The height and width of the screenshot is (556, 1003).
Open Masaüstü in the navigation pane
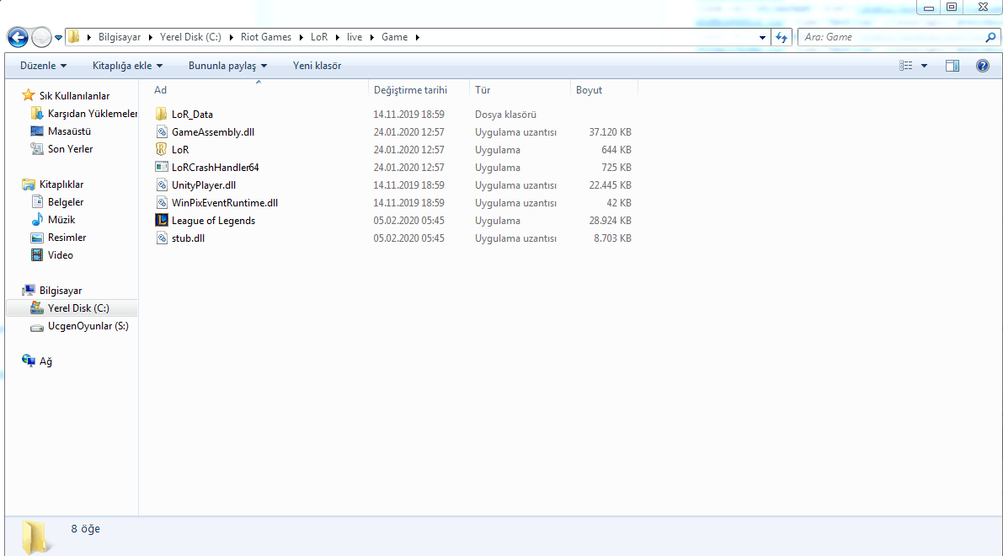coord(69,131)
